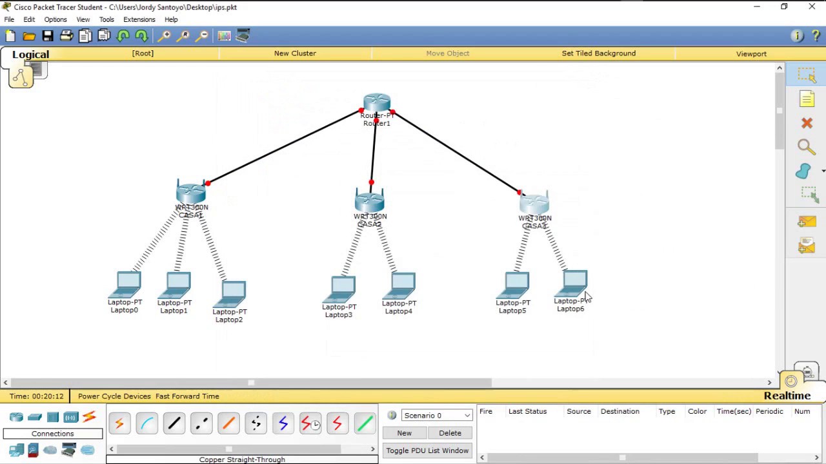Choose Hubs device category
The height and width of the screenshot is (464, 826).
pos(53,417)
